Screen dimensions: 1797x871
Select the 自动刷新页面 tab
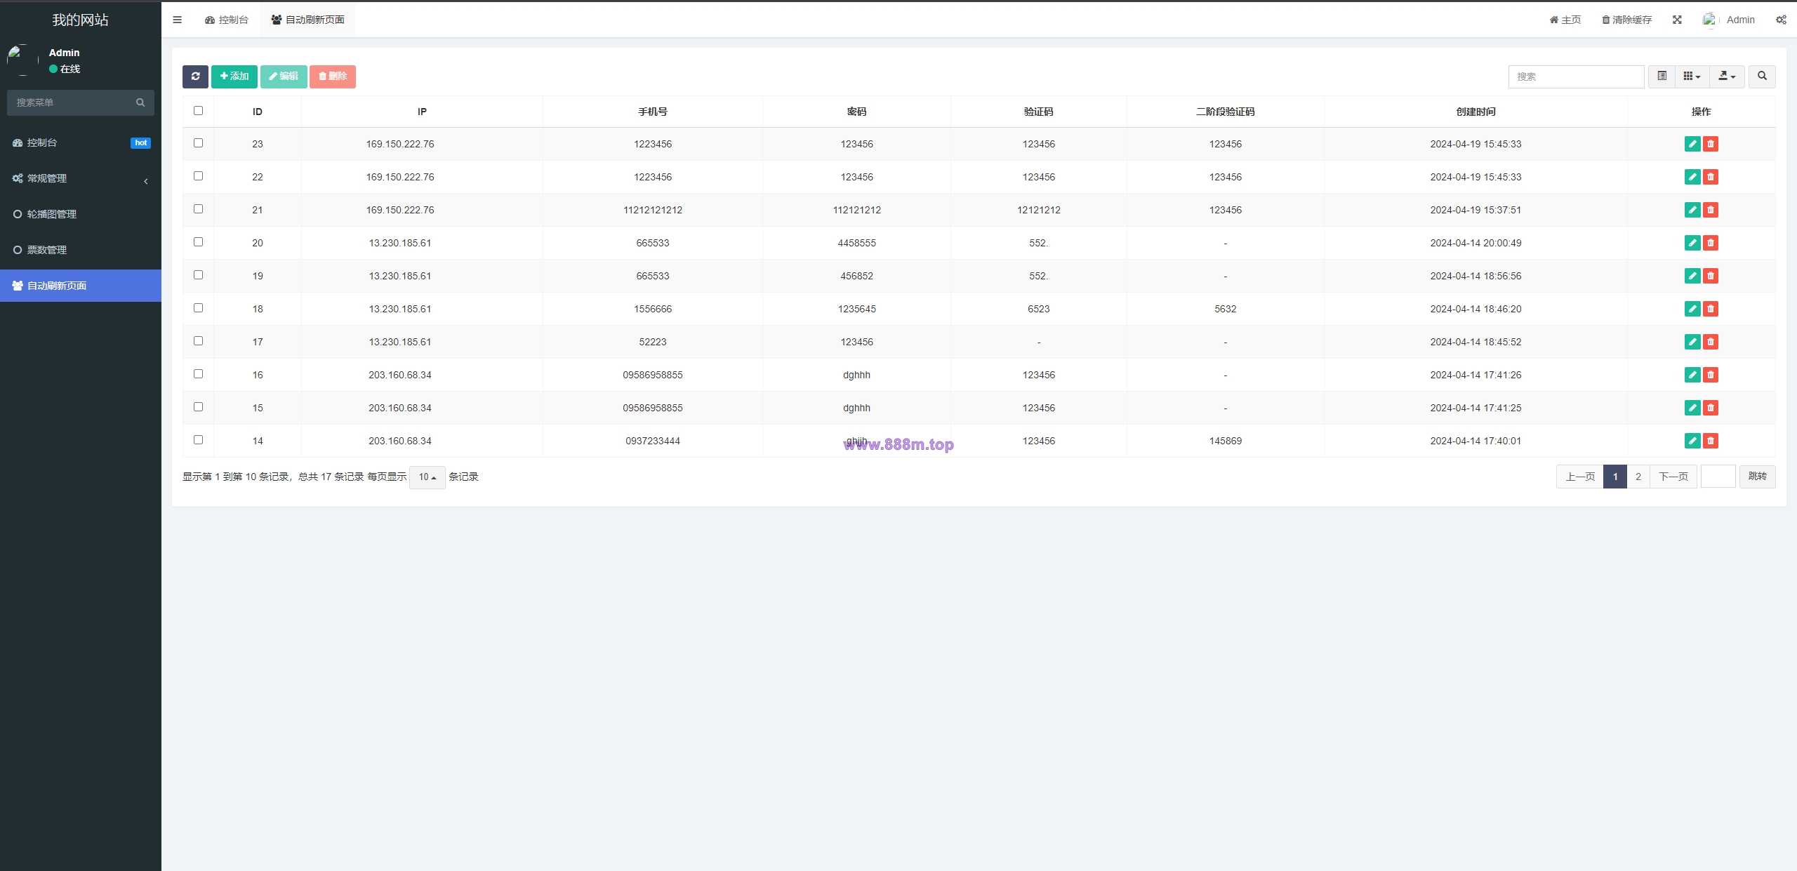[307, 20]
